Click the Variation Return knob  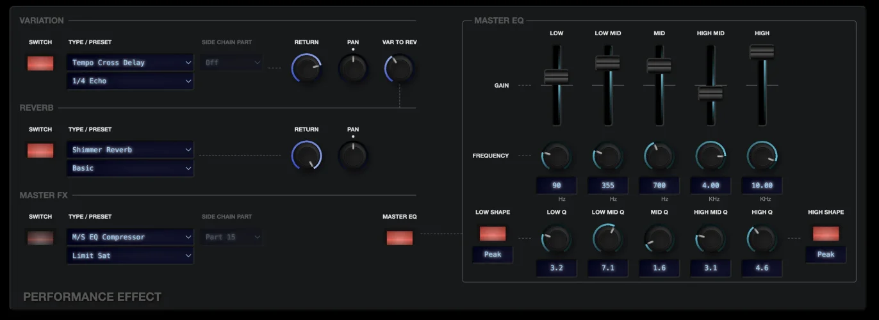[x=307, y=68]
